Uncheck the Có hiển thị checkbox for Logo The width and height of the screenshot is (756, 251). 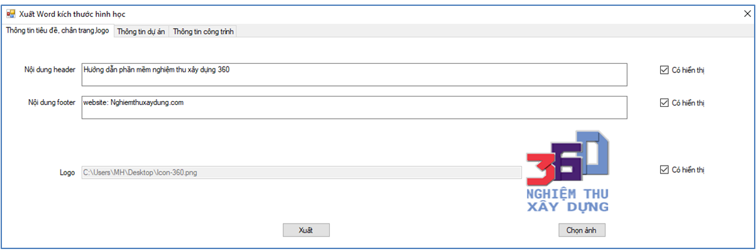664,170
